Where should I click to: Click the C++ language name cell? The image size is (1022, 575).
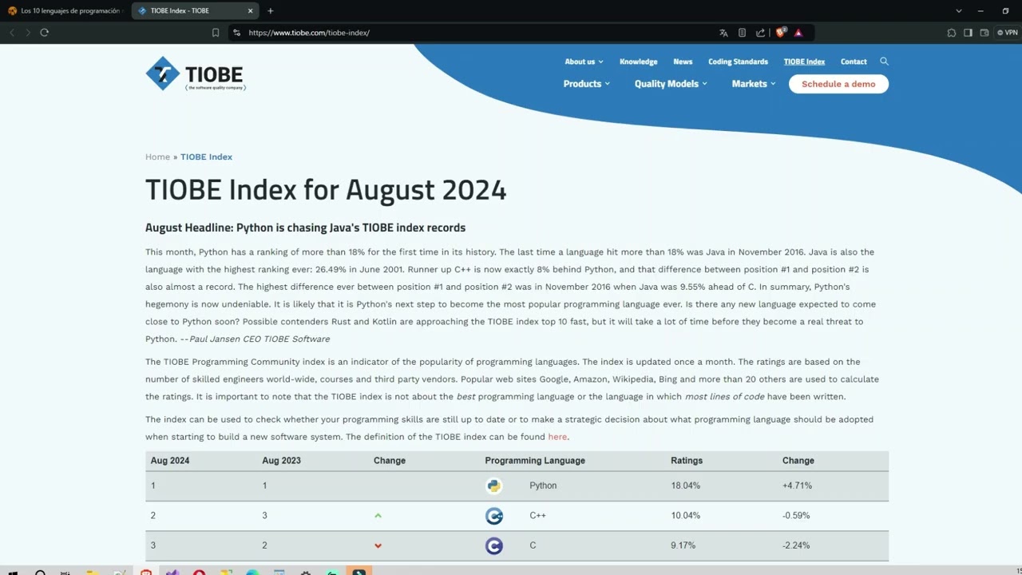click(537, 516)
